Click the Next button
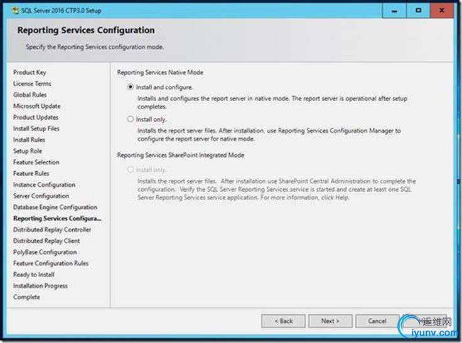This screenshot has height=343, width=462. pyautogui.click(x=330, y=321)
